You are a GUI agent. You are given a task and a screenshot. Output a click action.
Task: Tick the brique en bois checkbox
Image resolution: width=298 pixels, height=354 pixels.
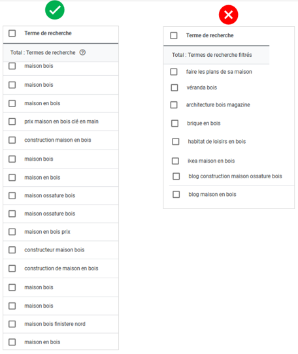pyautogui.click(x=174, y=123)
